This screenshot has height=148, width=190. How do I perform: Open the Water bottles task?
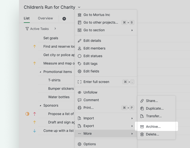(x=59, y=97)
